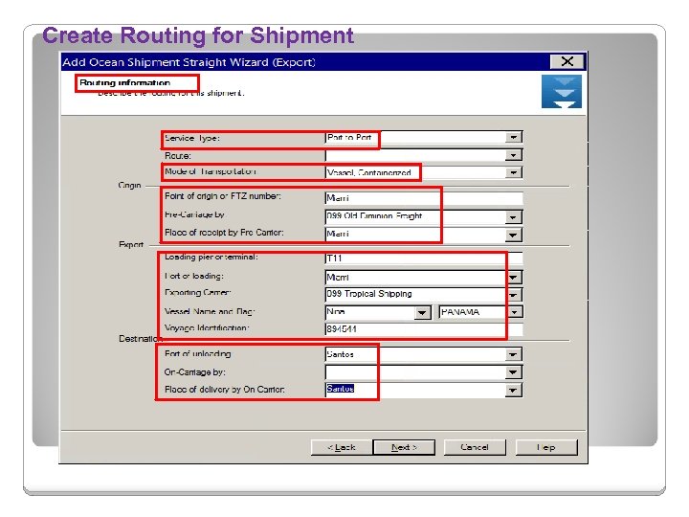Click the Routing information heading
This screenshot has width=689, height=517.
pyautogui.click(x=124, y=82)
